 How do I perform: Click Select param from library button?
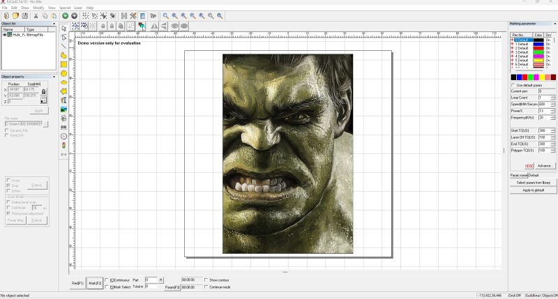[533, 183]
